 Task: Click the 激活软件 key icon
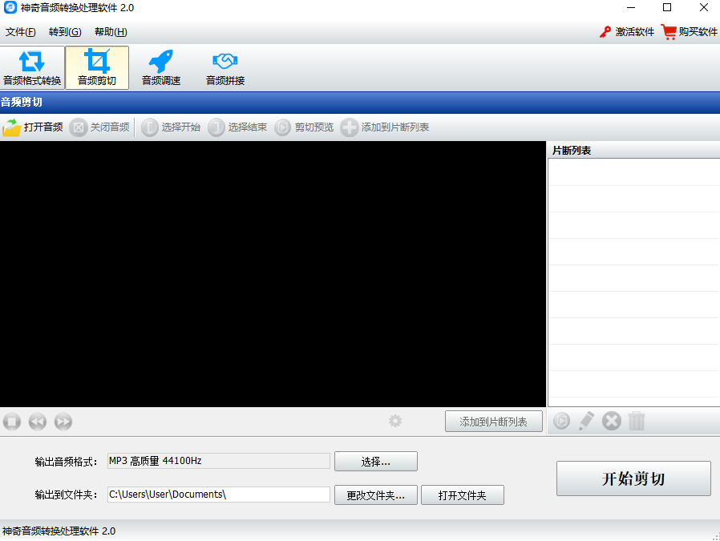(x=605, y=32)
